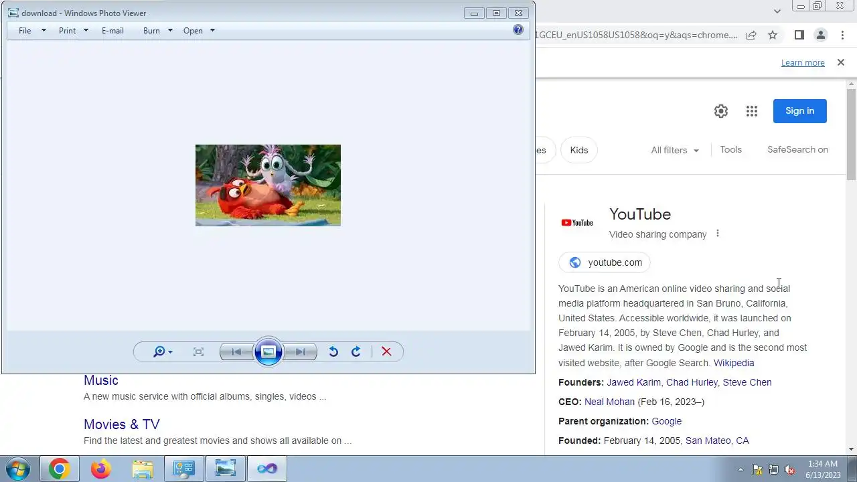This screenshot has height=482, width=857.
Task: Click the YouTube logo in knowledge panel
Action: [577, 223]
